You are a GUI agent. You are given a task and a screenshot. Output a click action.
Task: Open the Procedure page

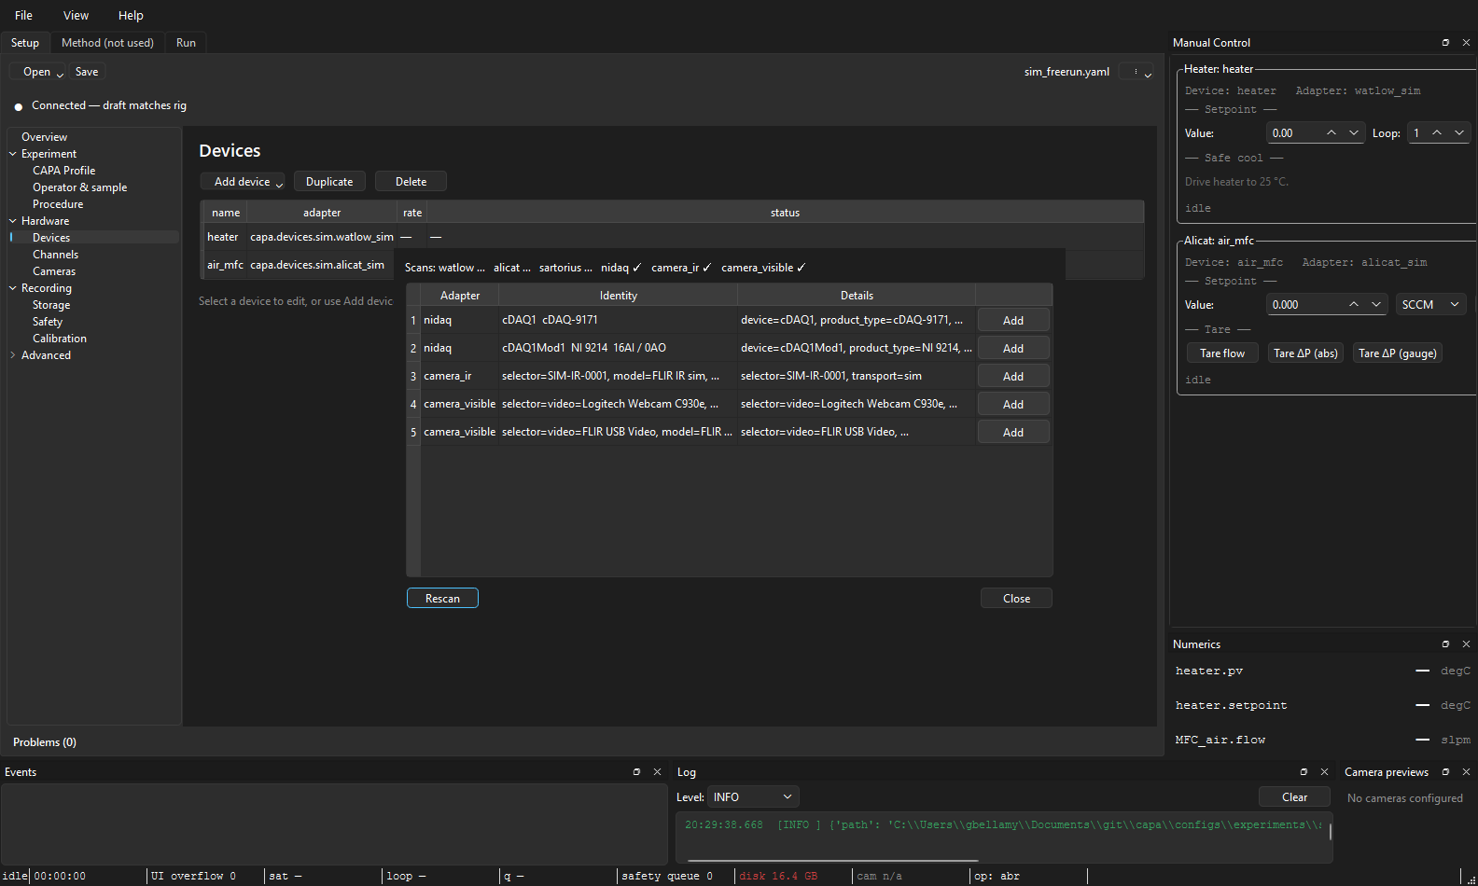click(x=58, y=204)
